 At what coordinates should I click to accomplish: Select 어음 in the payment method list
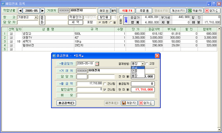[x=138, y=70]
